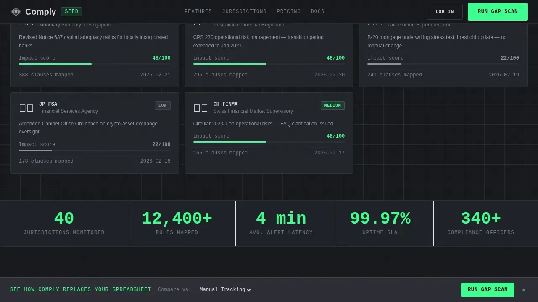Click the 22/100 score on B-20 mortgage card
This screenshot has height=302, width=538.
(510, 58)
